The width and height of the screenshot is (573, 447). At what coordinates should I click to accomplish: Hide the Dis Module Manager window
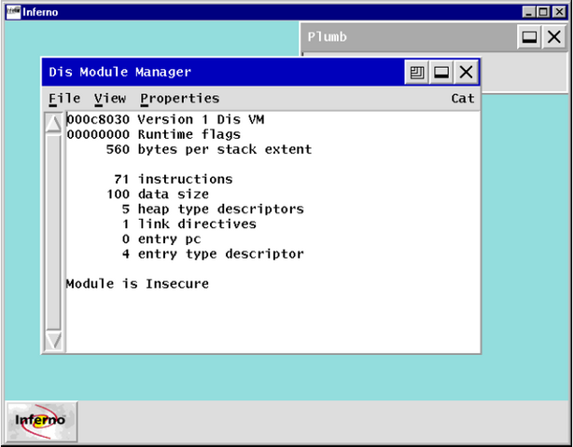[x=441, y=73]
